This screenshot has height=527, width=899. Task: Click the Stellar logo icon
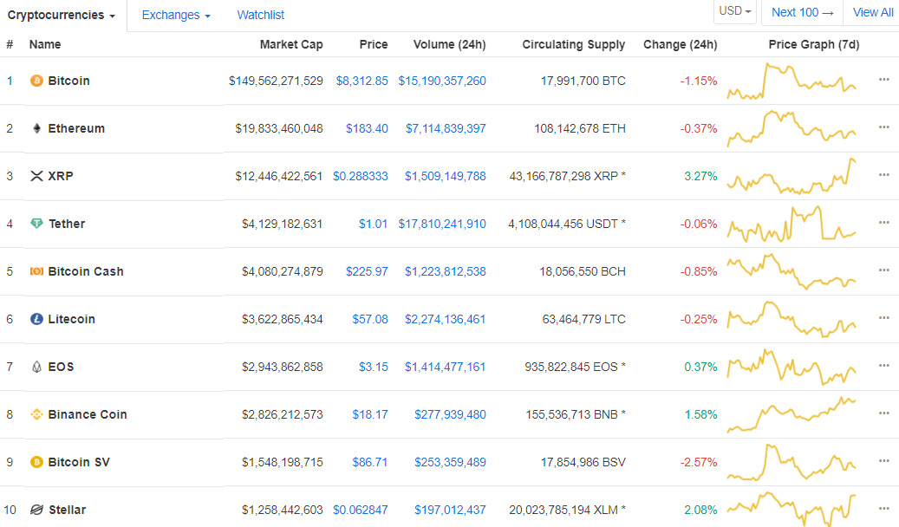tap(36, 509)
